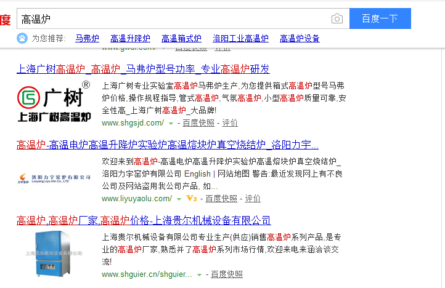Open the 高温升降炉 recommended search link
This screenshot has height=288, width=445.
tap(130, 38)
